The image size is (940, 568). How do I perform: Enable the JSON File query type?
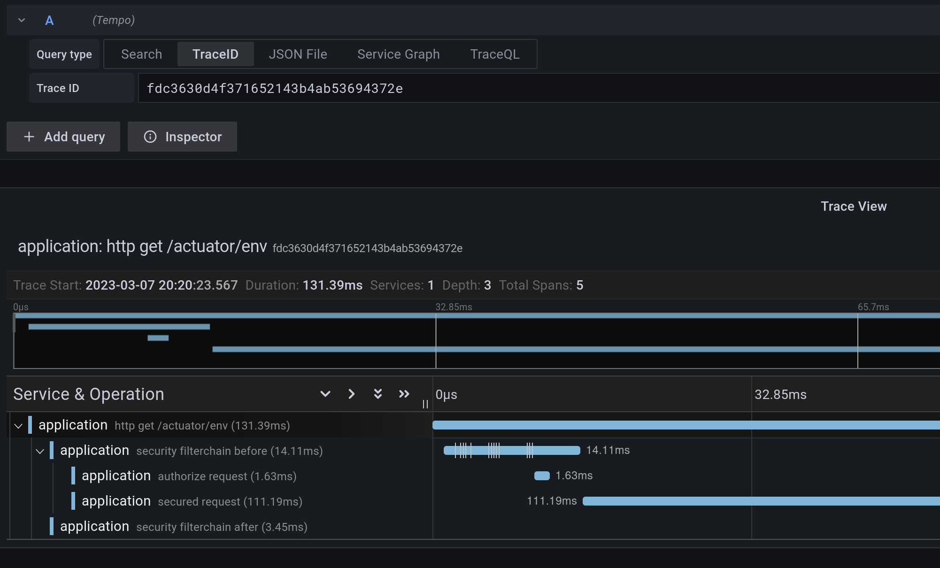[298, 54]
